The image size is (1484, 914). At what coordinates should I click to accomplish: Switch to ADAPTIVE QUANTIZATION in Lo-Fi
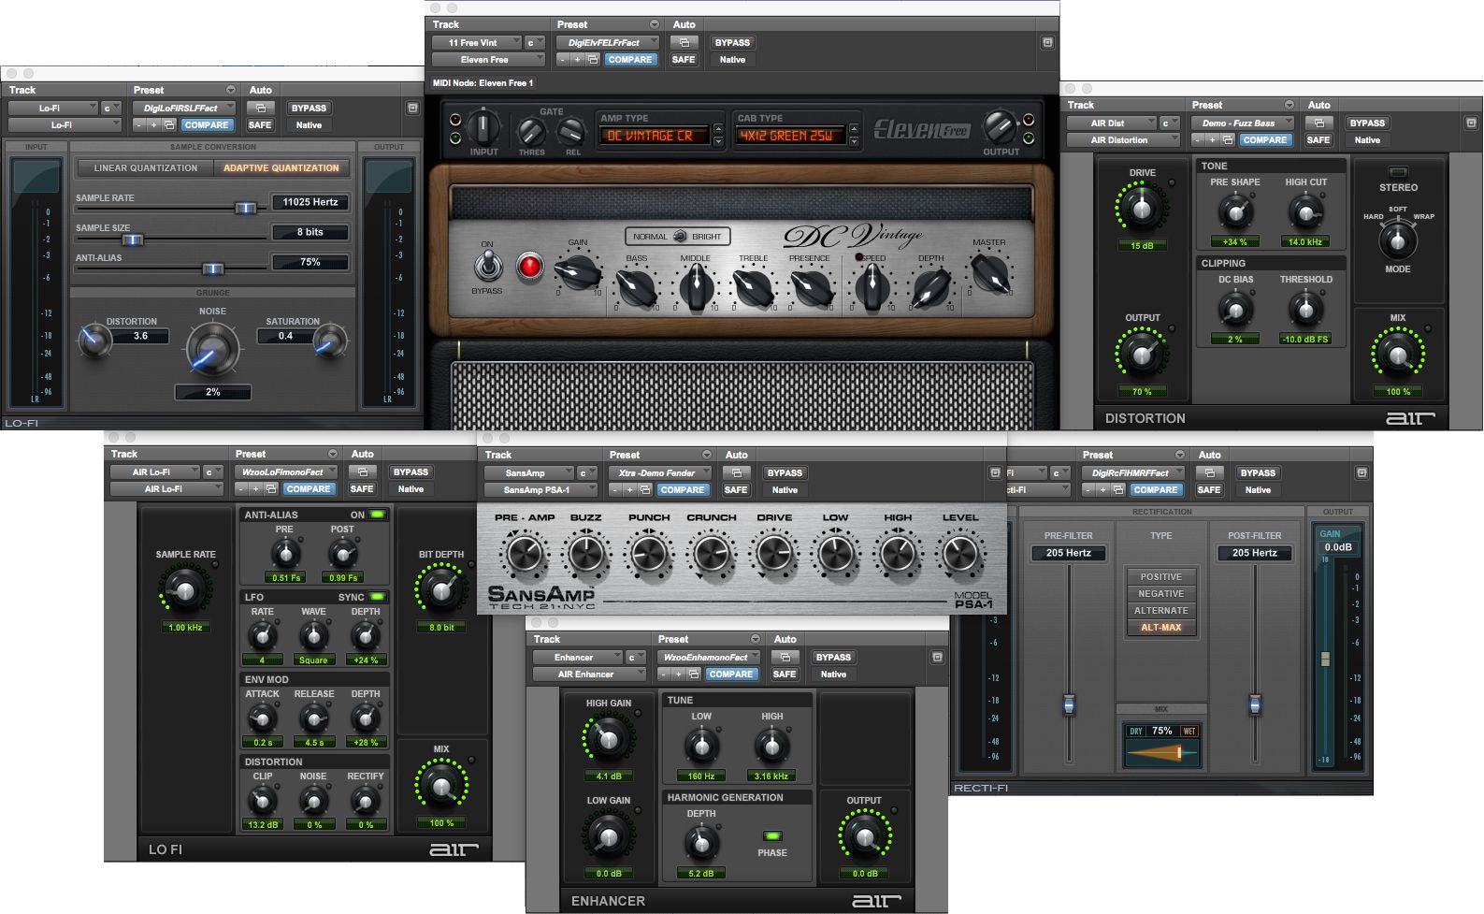click(281, 168)
